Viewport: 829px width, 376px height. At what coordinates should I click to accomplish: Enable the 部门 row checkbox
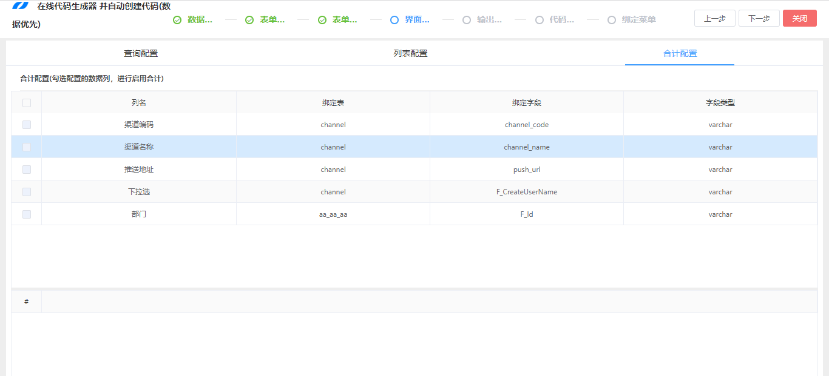click(26, 214)
